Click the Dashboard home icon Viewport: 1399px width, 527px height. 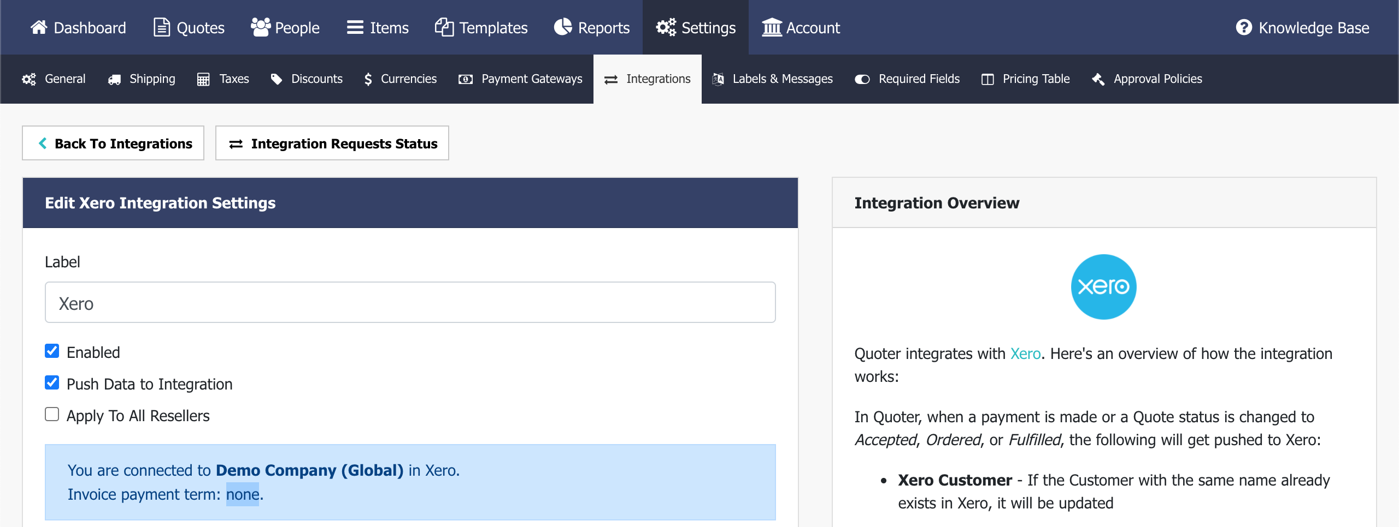pos(39,27)
